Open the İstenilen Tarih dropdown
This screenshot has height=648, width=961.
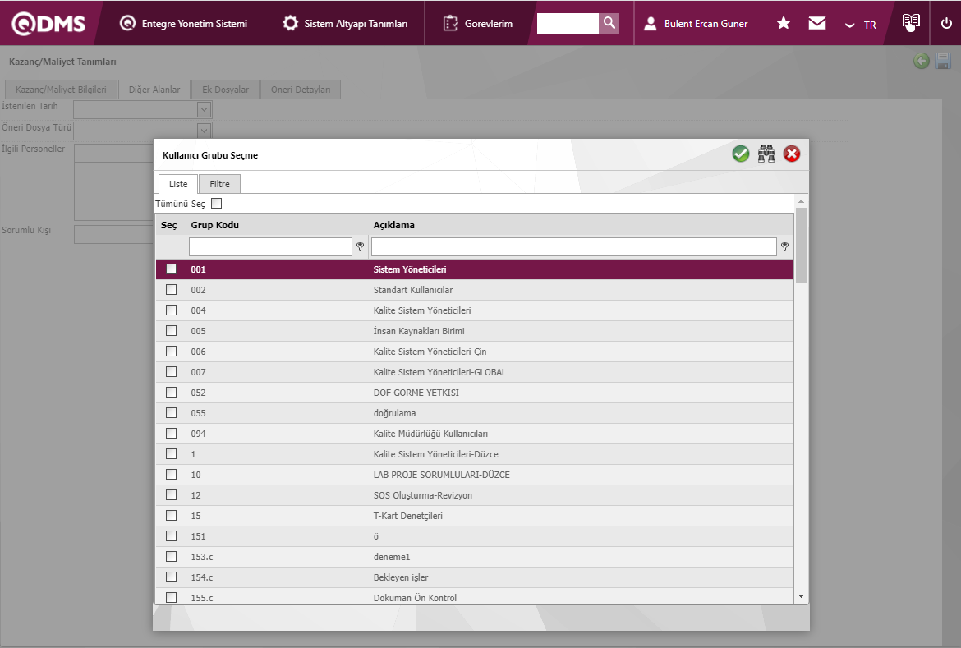click(204, 109)
